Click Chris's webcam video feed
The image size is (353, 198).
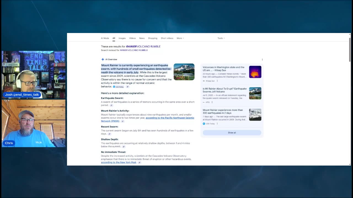[x=34, y=123]
